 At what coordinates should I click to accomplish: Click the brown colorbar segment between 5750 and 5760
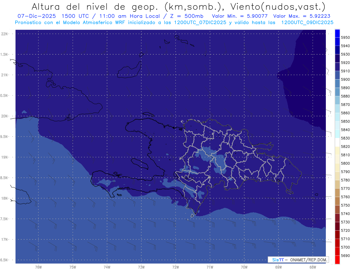coord(337,201)
